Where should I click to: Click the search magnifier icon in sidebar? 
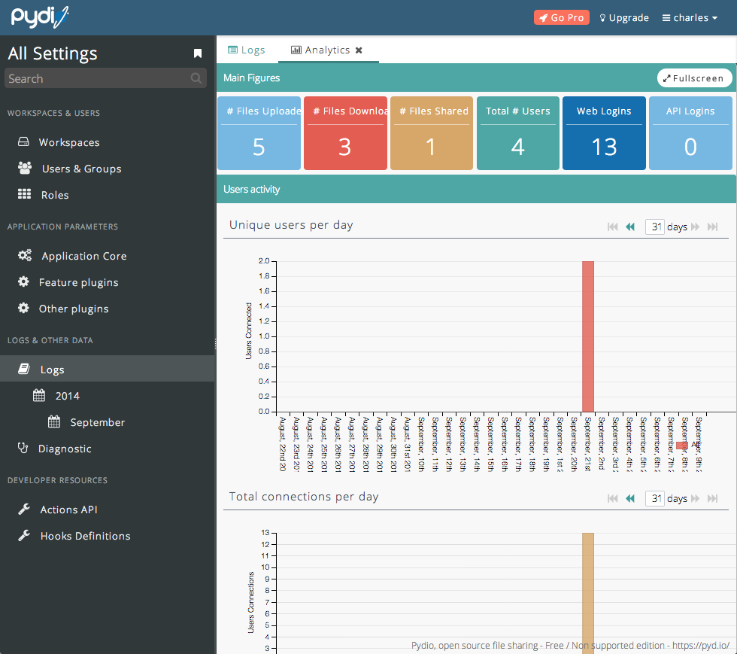point(196,78)
